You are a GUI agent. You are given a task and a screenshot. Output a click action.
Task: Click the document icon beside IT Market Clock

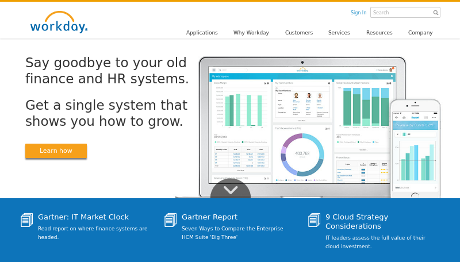click(x=26, y=220)
